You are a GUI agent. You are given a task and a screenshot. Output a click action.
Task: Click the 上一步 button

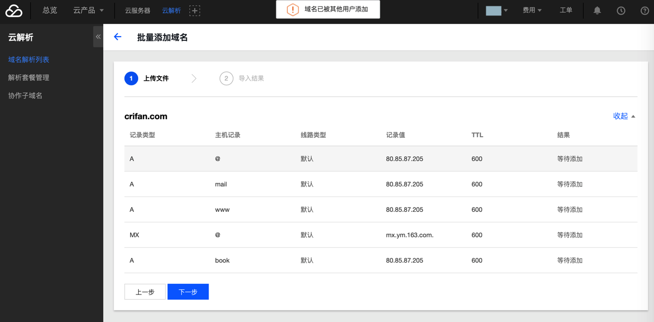point(145,292)
